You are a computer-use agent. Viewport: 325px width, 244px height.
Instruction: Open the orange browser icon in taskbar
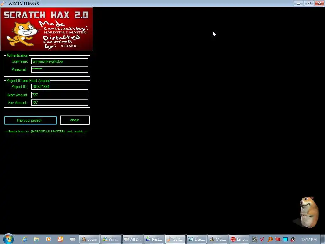coord(61,239)
